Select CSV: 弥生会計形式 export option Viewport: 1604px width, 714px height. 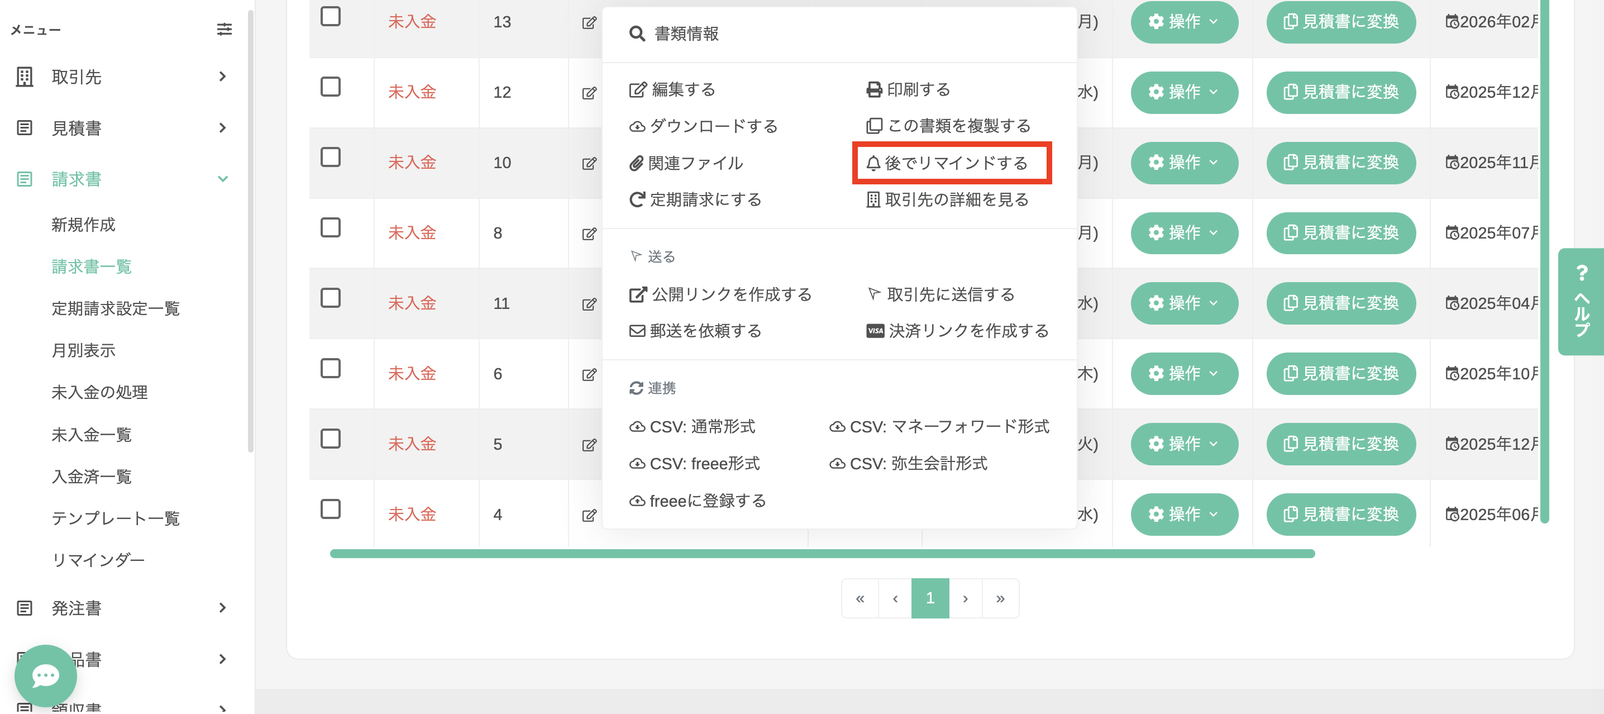point(908,464)
